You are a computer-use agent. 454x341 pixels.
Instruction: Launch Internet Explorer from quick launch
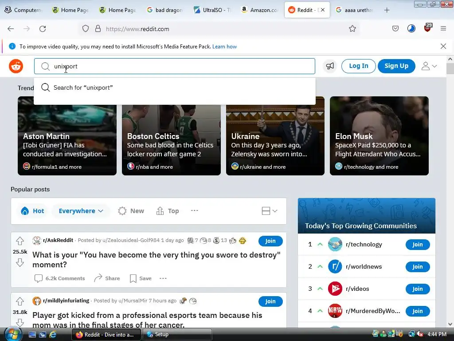pyautogui.click(x=52, y=335)
